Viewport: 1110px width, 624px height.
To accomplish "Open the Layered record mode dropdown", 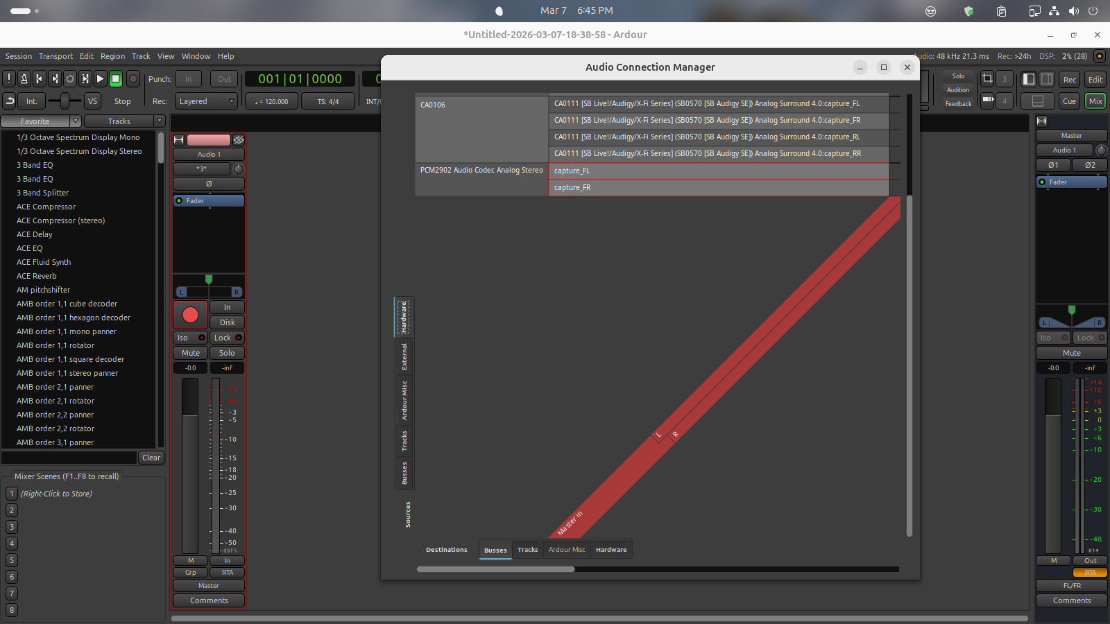I will (x=206, y=101).
